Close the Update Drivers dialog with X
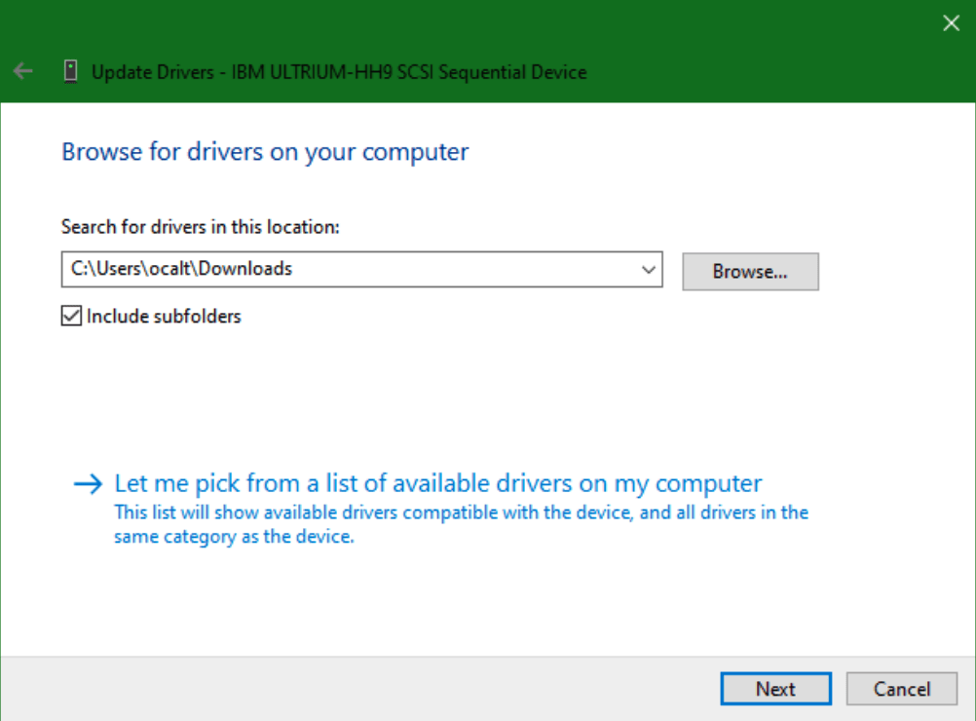 [x=951, y=23]
